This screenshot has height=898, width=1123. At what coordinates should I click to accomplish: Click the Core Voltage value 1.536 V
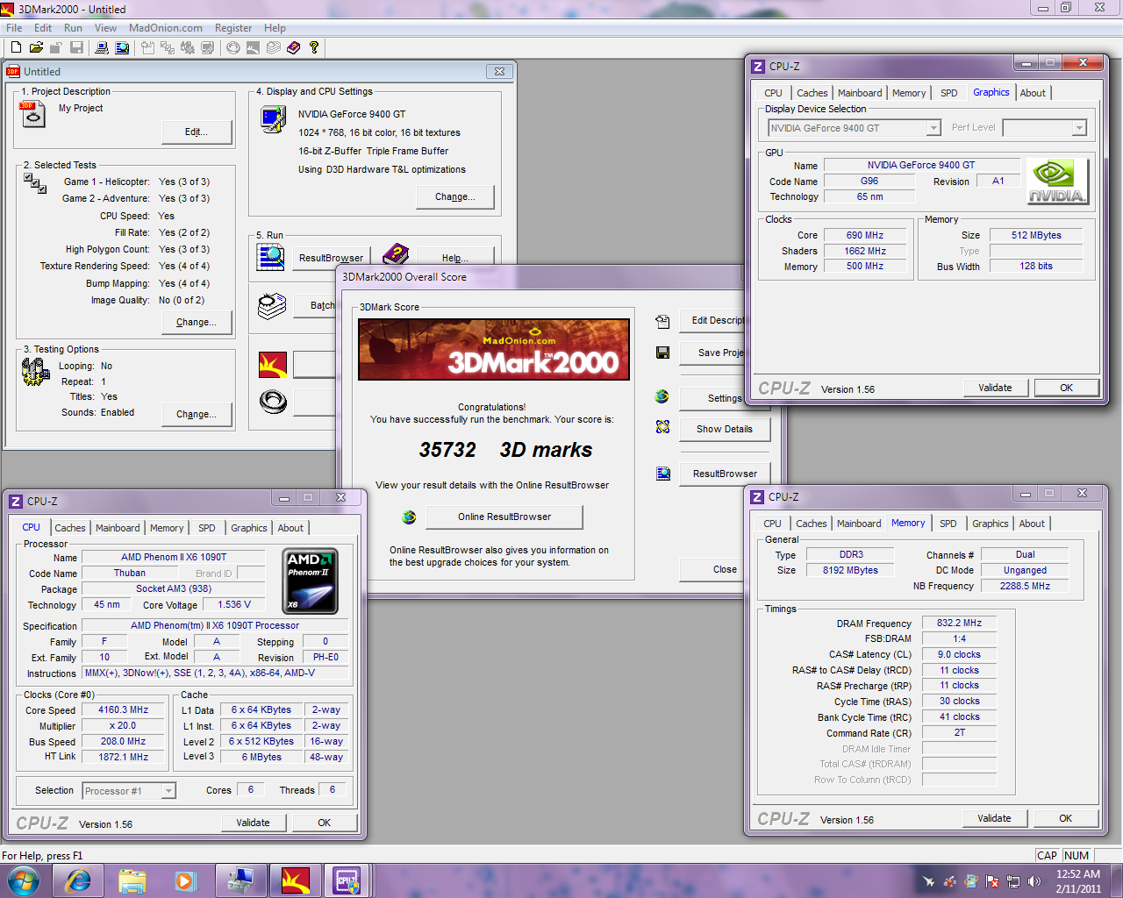pos(234,605)
